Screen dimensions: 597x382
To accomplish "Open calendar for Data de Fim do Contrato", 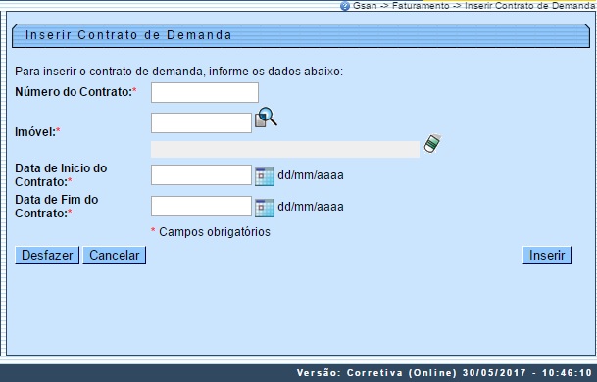I will pyautogui.click(x=265, y=208).
